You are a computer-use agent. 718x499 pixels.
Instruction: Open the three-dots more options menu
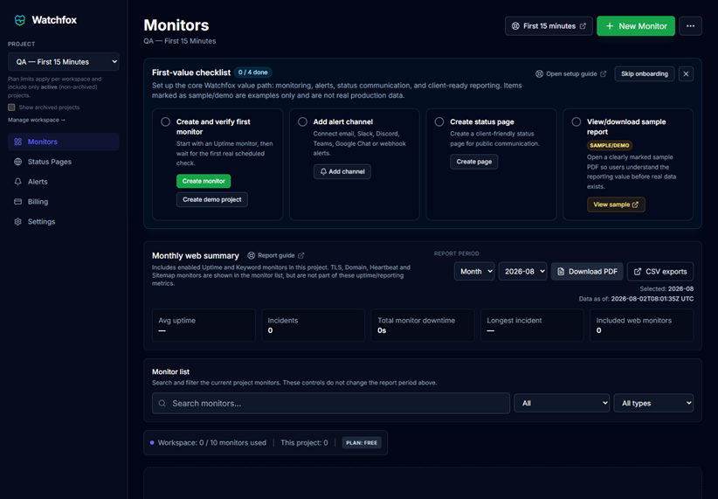click(x=691, y=26)
